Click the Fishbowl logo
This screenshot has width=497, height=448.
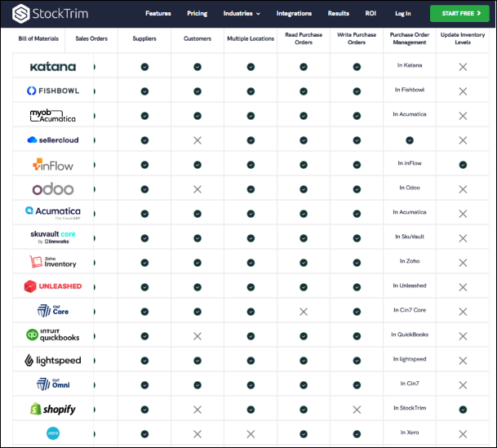[x=53, y=91]
